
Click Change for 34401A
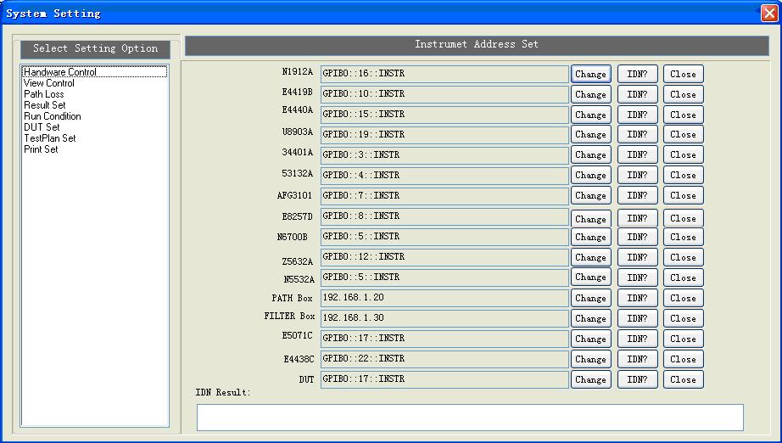coord(591,154)
